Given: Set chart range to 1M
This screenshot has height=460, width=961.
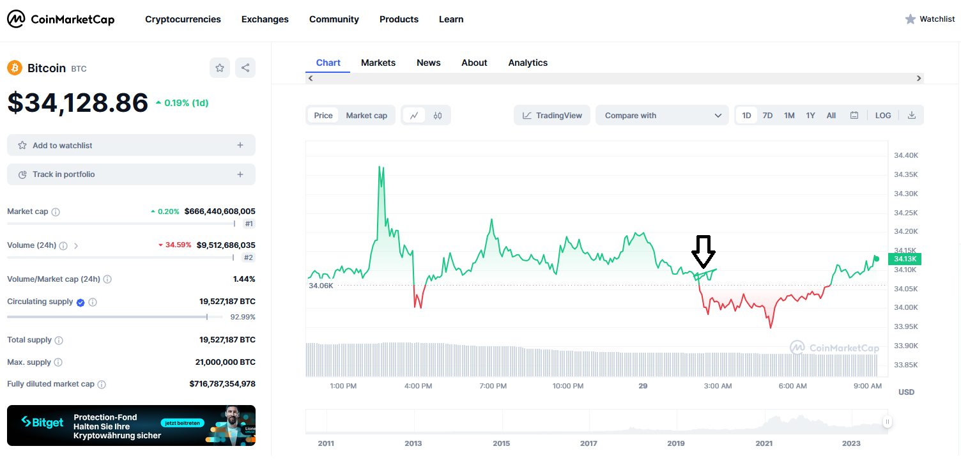Looking at the screenshot, I should click(790, 116).
